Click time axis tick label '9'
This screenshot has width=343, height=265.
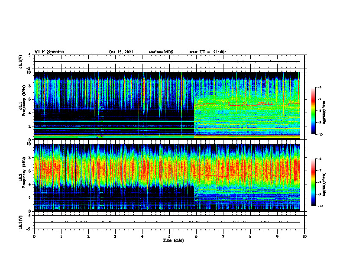click(277, 236)
